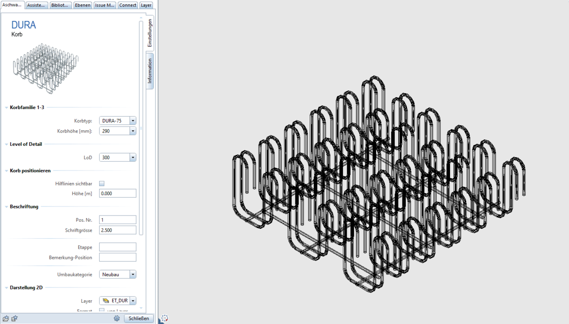Open the Umbaukategorie dropdown Neubau

click(x=118, y=274)
